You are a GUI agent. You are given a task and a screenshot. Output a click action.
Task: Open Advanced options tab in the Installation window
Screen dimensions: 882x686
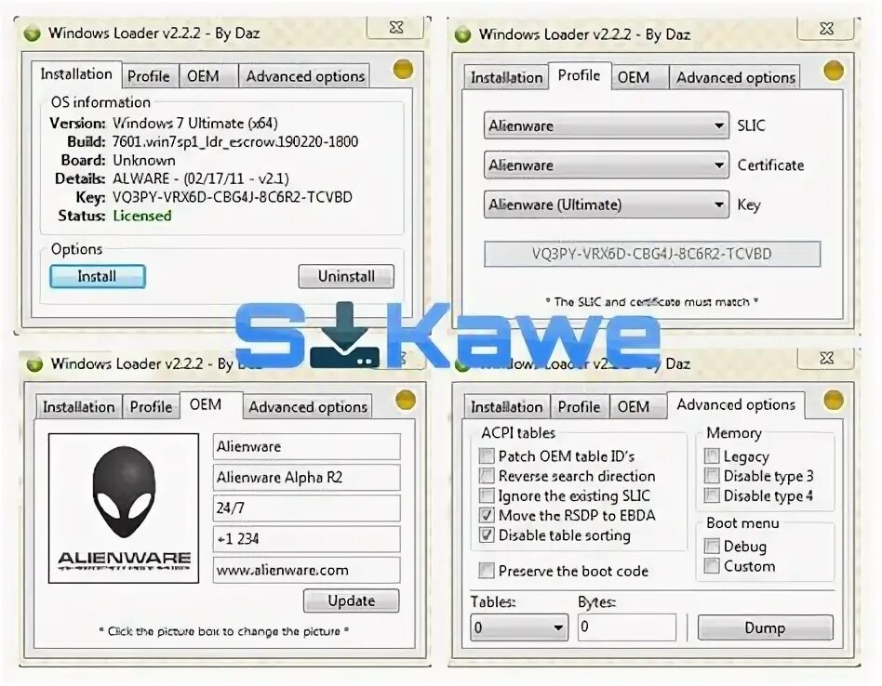305,76
